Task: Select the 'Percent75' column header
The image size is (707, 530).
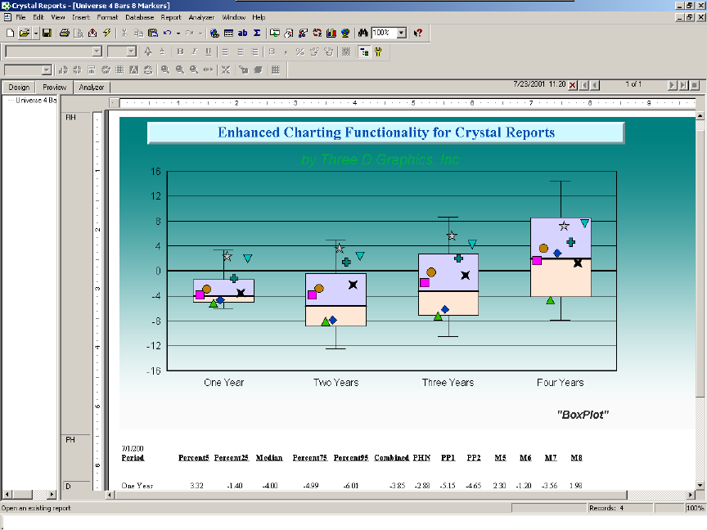Action: click(310, 458)
